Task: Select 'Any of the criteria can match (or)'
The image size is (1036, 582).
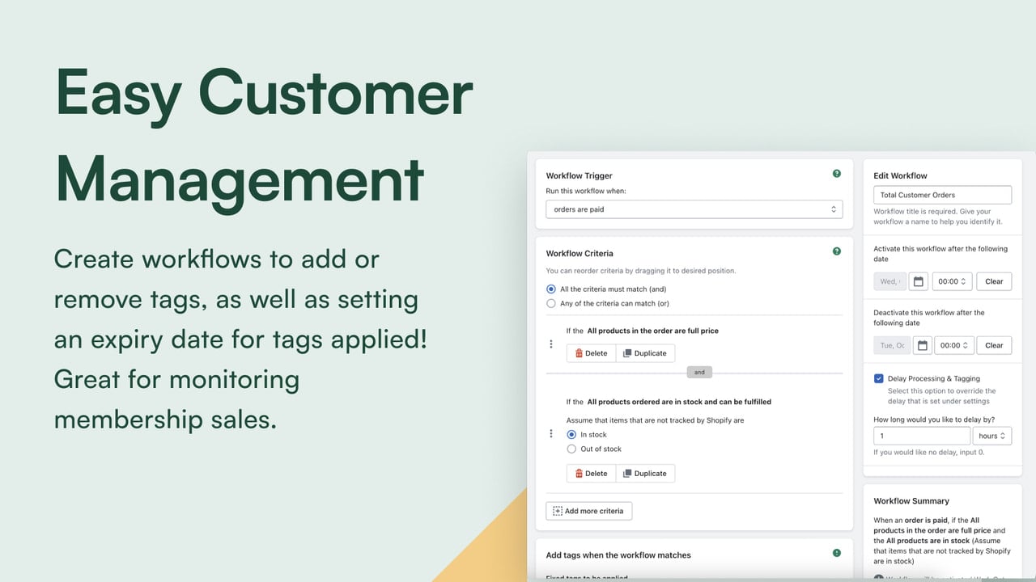Action: pos(551,304)
